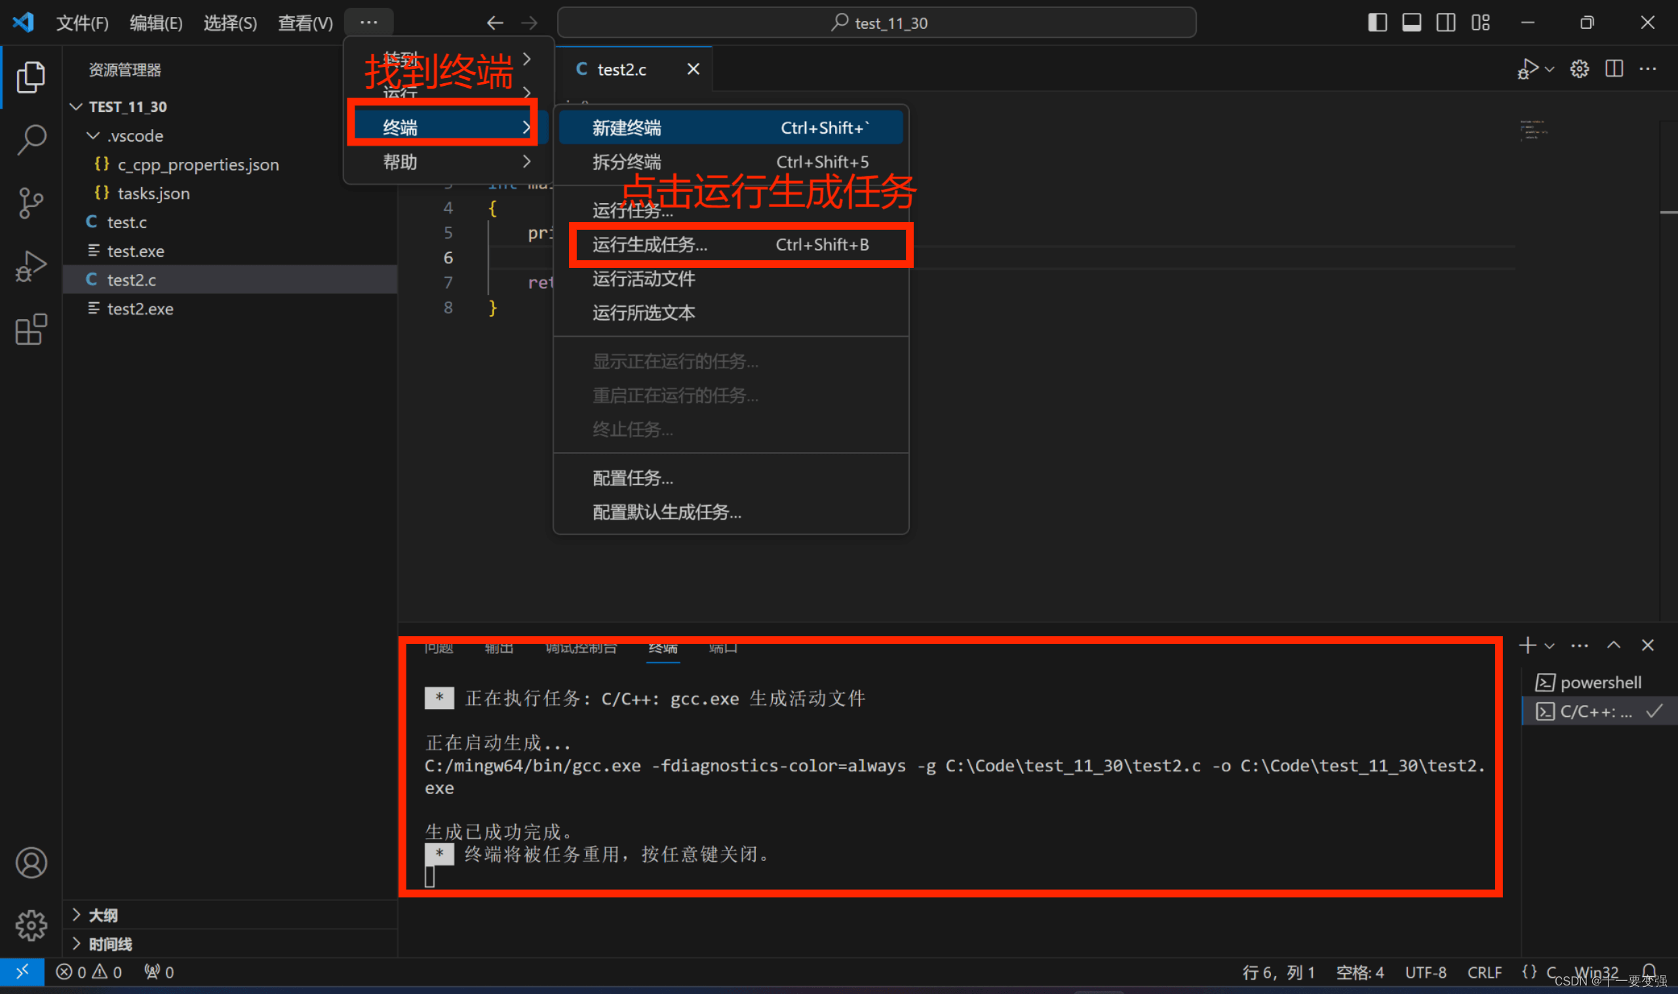
Task: Open the Explorer view in activity bar
Action: click(31, 77)
